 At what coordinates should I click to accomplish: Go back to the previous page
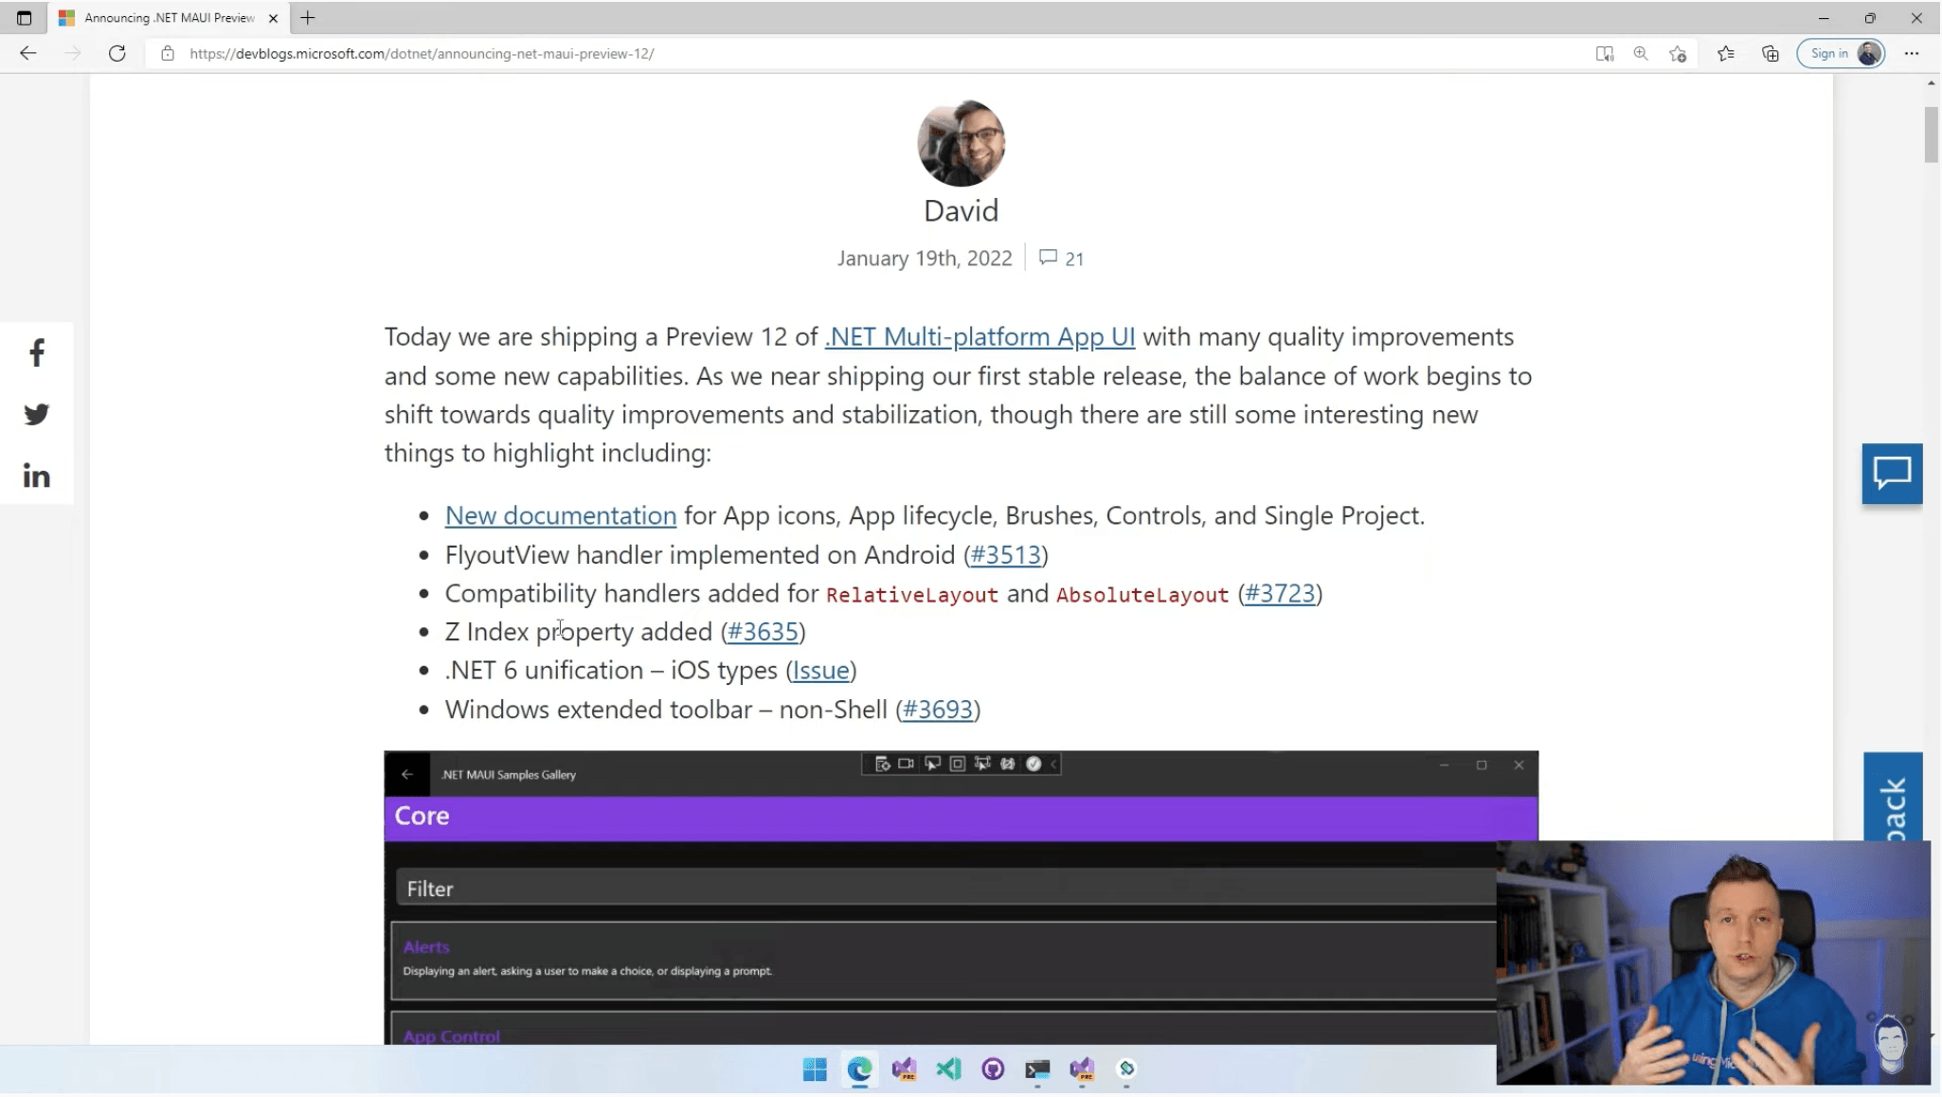27,54
